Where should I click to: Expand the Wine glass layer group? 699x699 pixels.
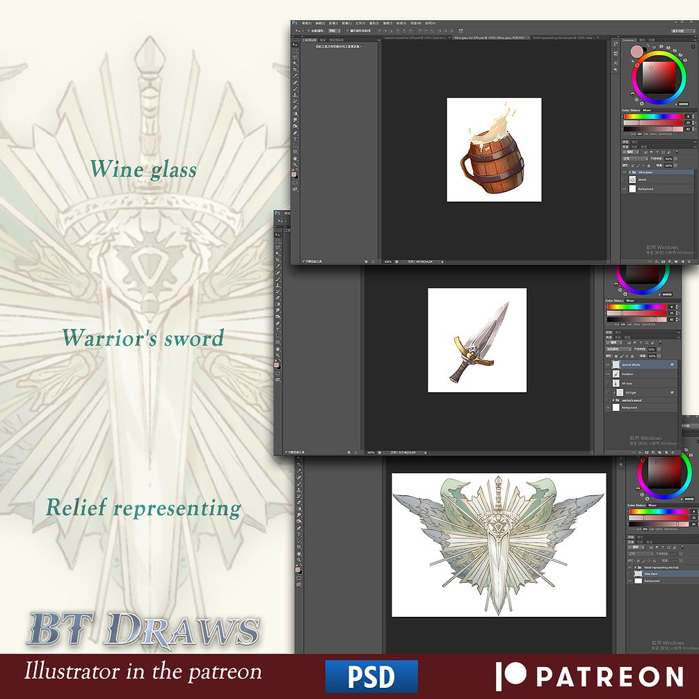click(x=630, y=172)
